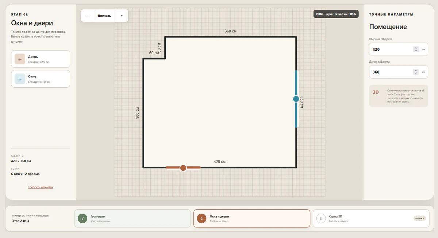Viewport: 438px width, 238px height.
Task: Select the brown door handle on the bottom wall
Action: [183, 168]
